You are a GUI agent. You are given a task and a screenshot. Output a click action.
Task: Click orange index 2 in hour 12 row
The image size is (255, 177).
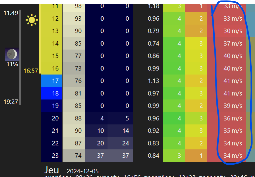tap(196, 18)
